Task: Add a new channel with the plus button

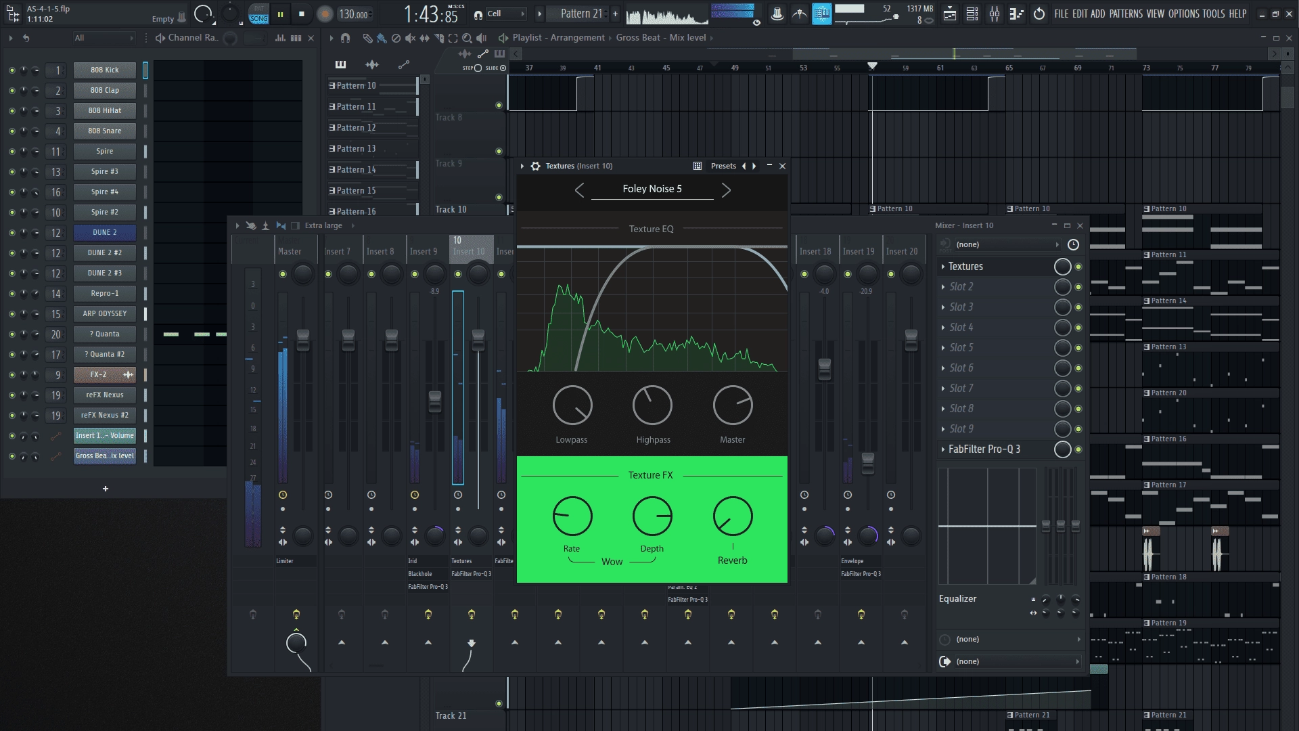Action: 106,489
